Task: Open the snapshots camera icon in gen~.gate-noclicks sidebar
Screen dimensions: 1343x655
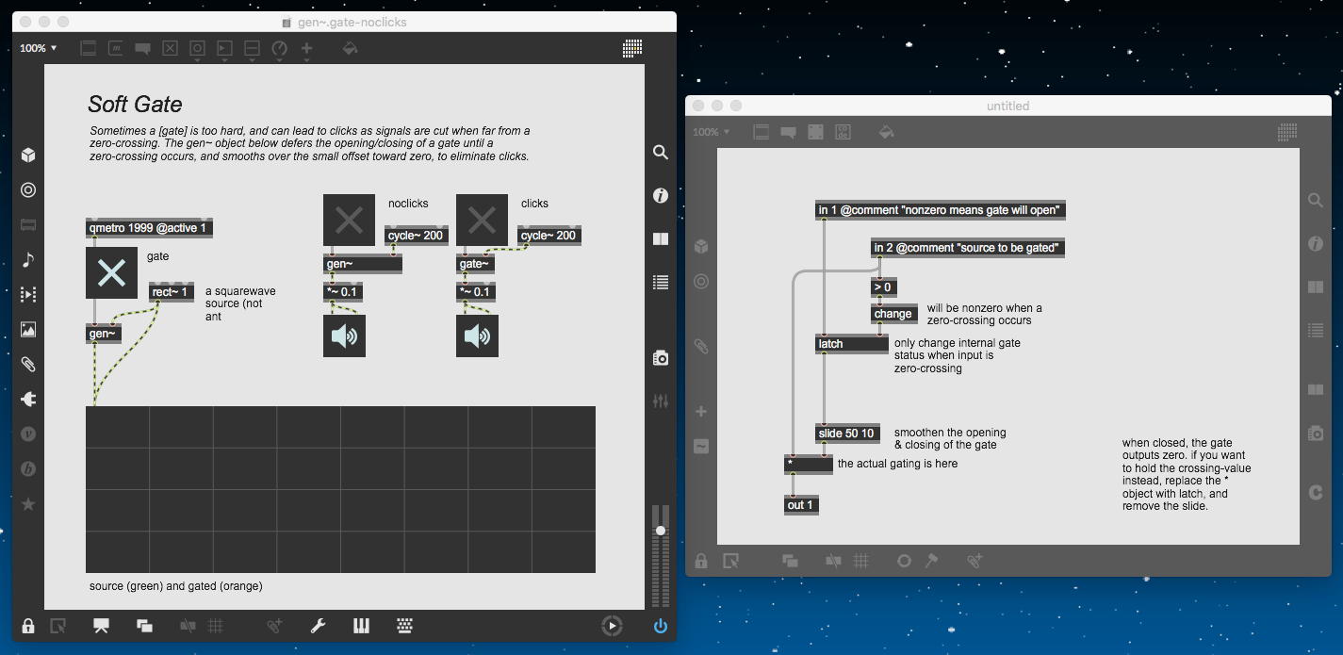Action: (661, 358)
